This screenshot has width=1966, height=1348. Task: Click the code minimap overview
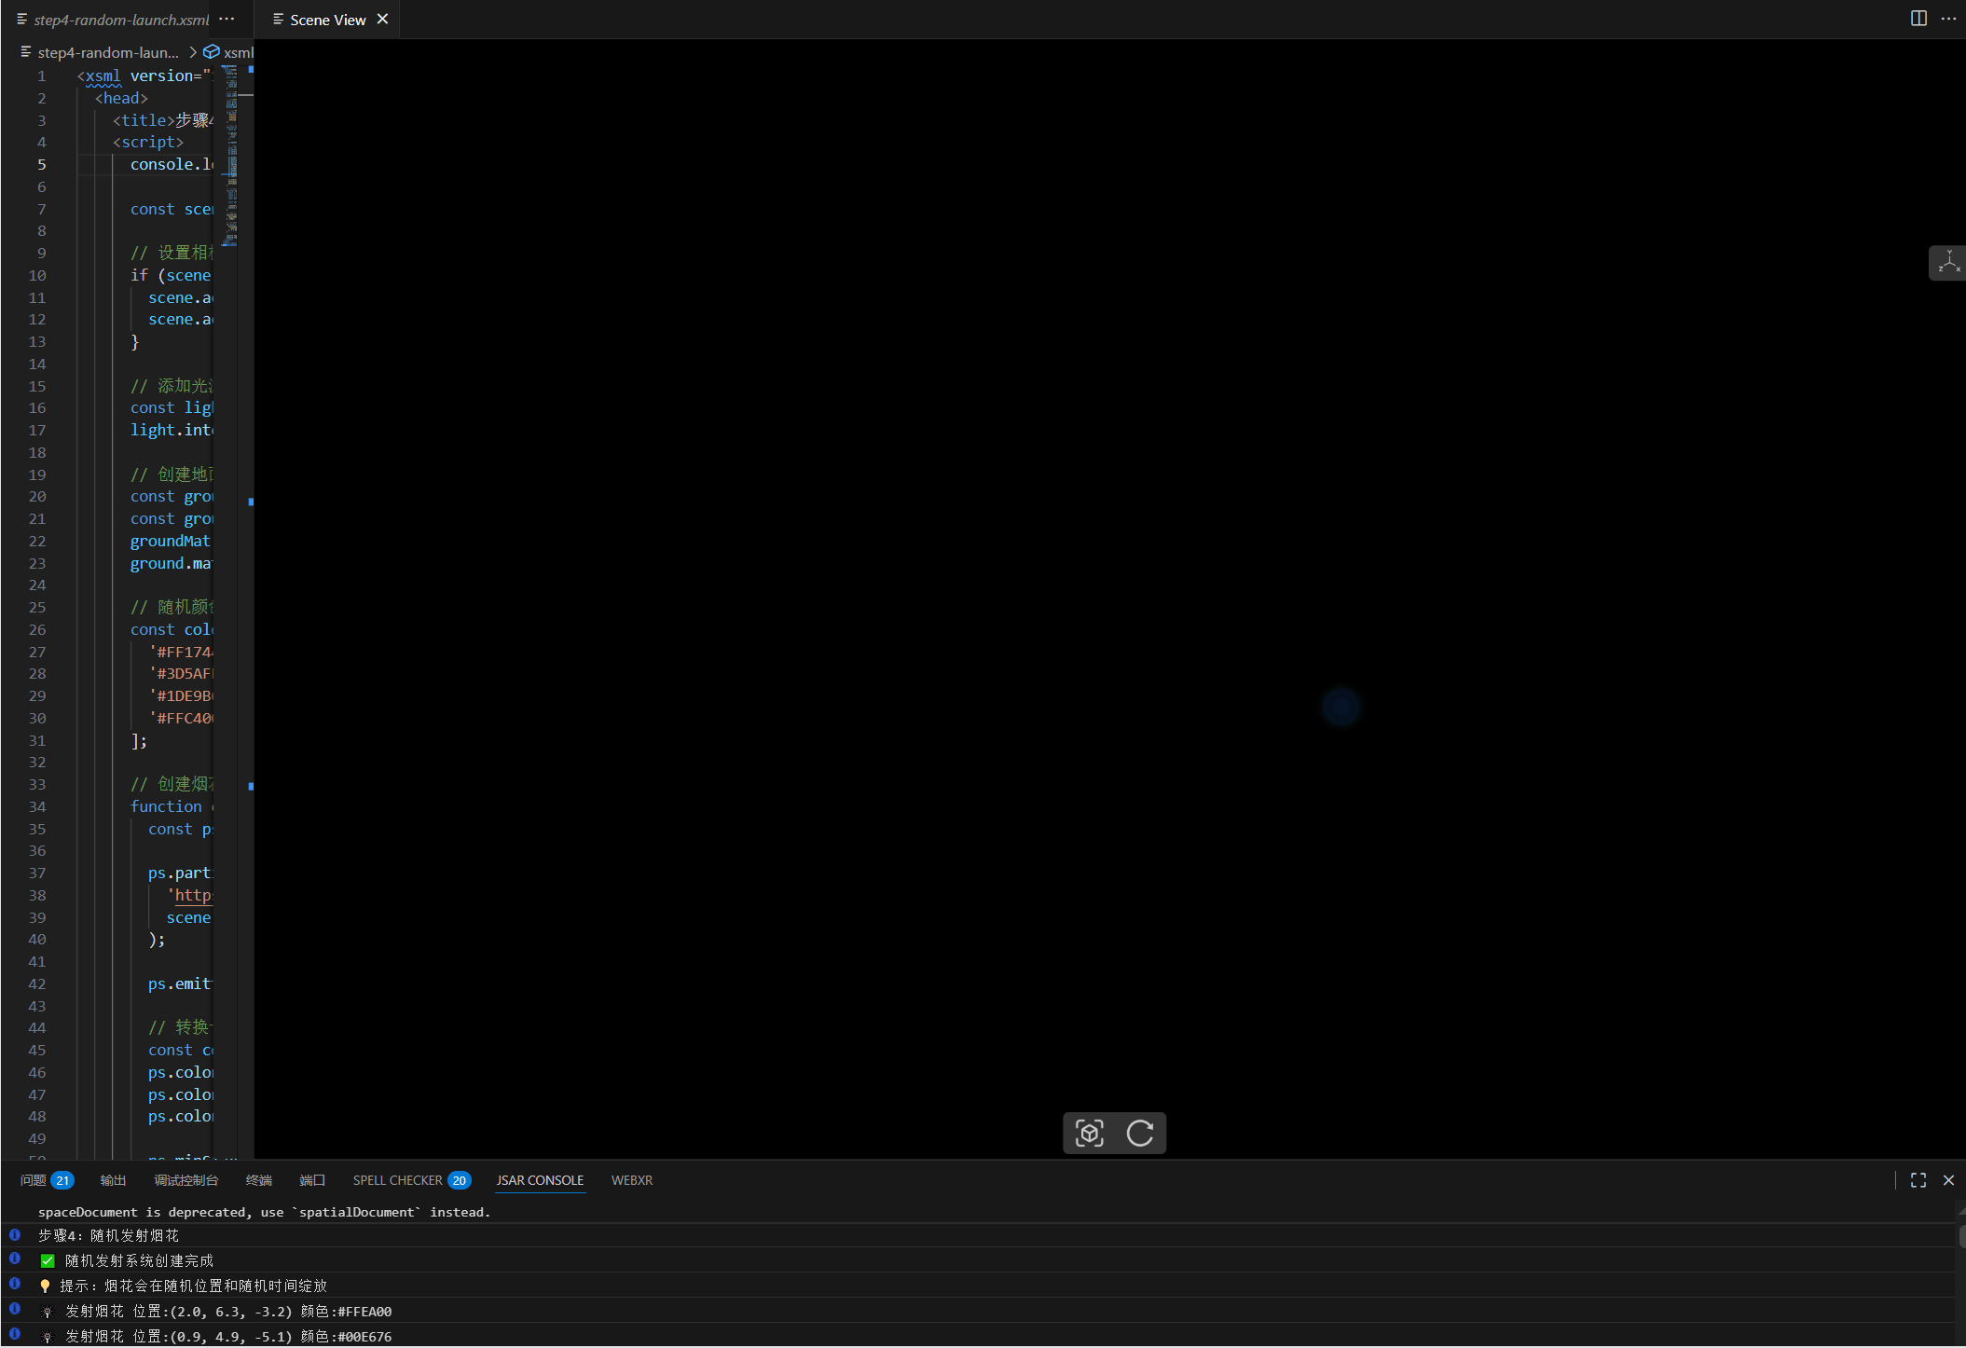(231, 154)
